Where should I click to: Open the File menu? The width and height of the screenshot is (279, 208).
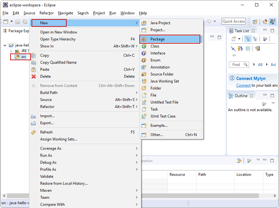point(5,13)
